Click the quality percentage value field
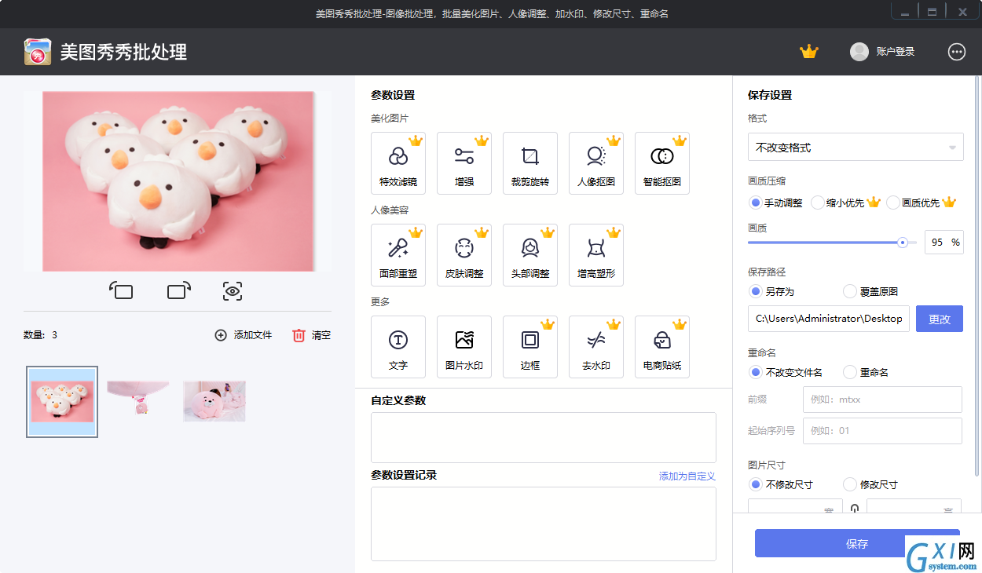The image size is (982, 573). [944, 243]
